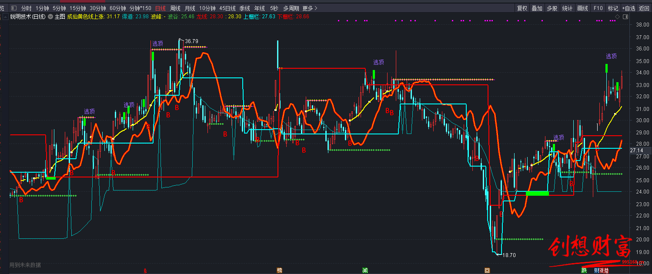Toggle the left panel icon beside 分时
The height and width of the screenshot is (274, 652).
click(x=14, y=8)
